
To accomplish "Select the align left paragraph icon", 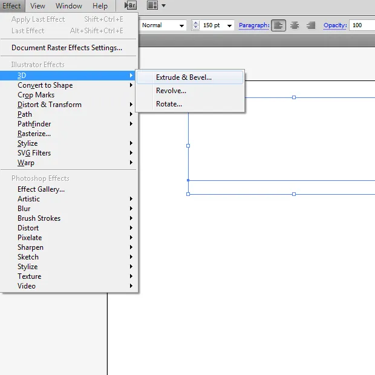I will [x=278, y=25].
